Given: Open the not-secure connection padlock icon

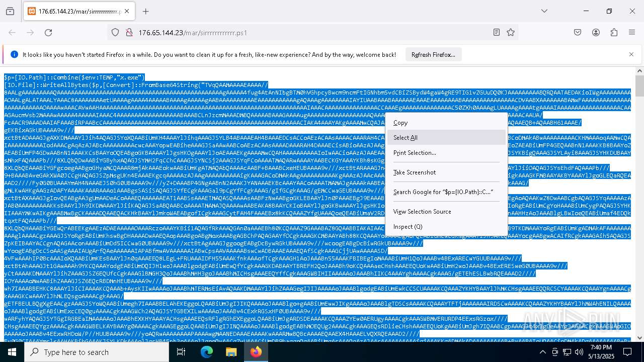Looking at the screenshot, I should point(129,33).
